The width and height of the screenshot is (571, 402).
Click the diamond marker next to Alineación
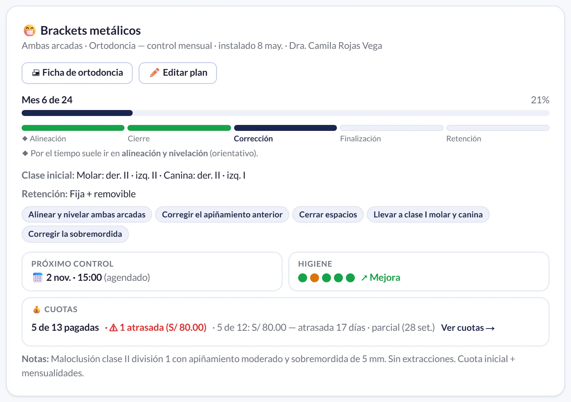coord(25,139)
